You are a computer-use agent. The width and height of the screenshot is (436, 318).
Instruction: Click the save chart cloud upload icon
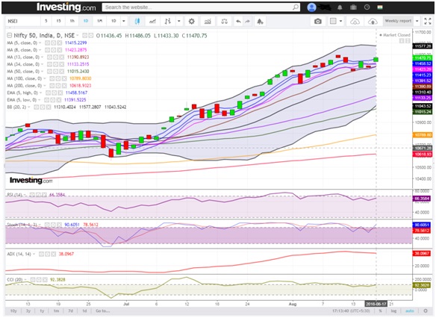click(373, 21)
